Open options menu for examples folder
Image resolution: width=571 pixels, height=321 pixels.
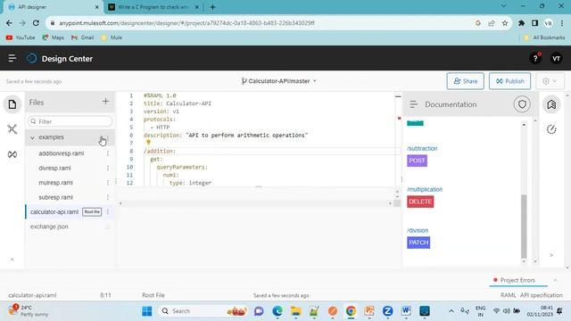(x=108, y=137)
